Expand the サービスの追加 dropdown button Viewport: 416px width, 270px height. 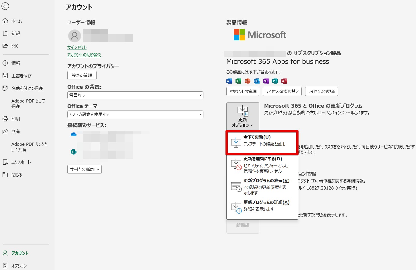(85, 169)
